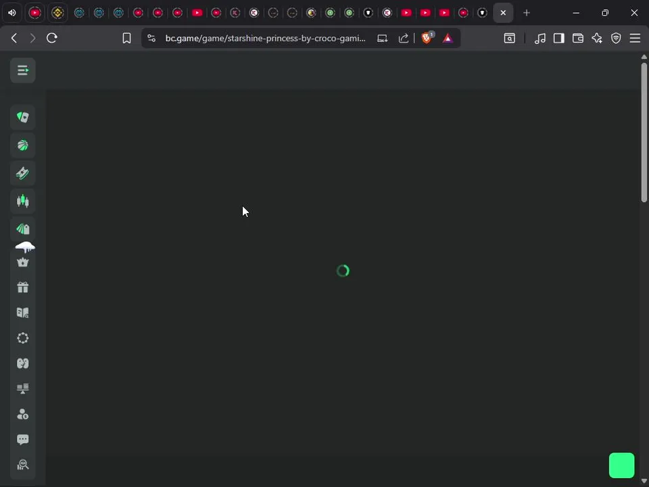Viewport: 649px width, 487px height.
Task: Open a new browser tab
Action: (x=527, y=13)
